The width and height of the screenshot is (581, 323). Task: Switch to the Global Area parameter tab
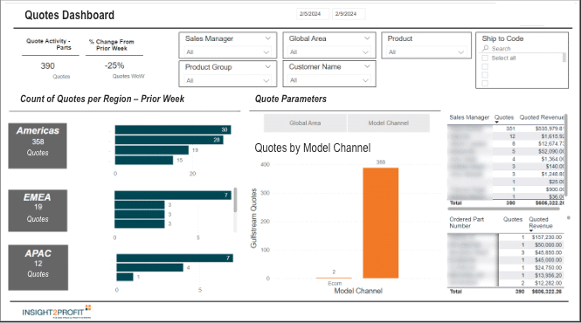click(x=305, y=123)
